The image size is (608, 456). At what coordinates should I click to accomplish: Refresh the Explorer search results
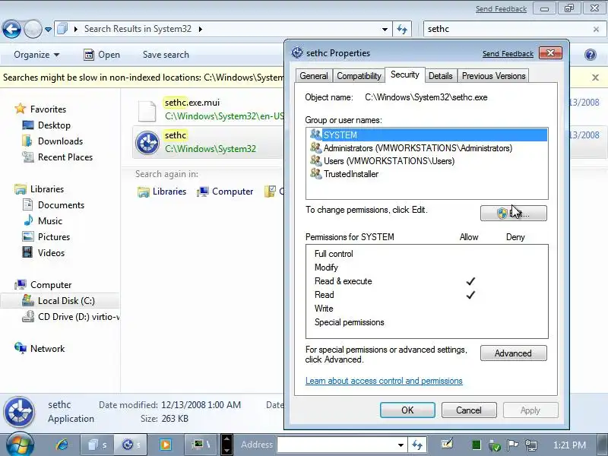tap(402, 29)
